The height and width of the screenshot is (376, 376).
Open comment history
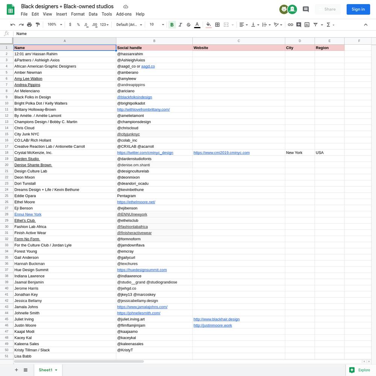(x=306, y=9)
